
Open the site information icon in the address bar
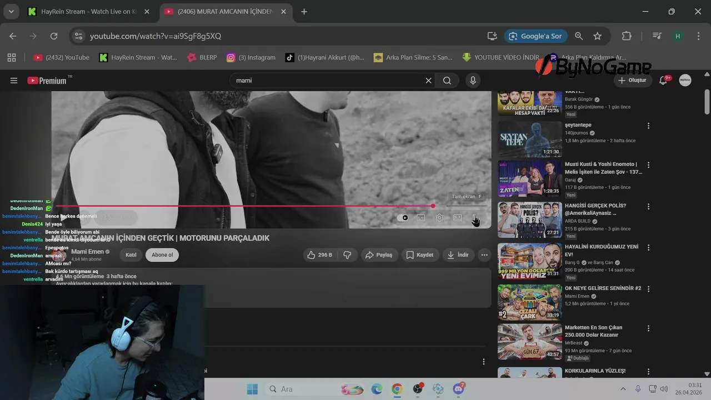(78, 36)
